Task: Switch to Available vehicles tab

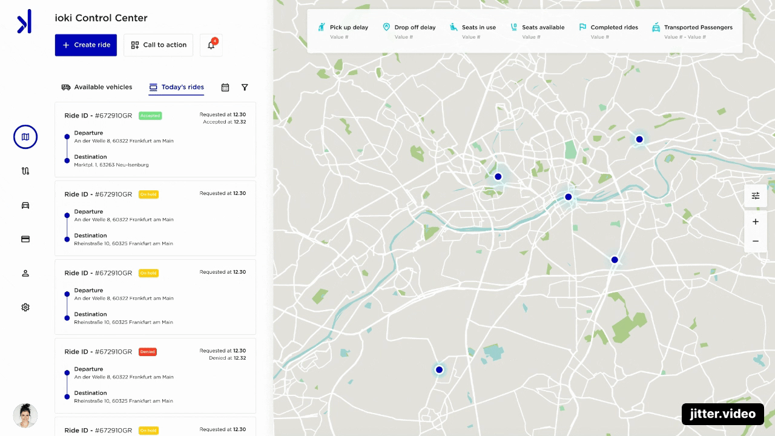Action: point(97,87)
